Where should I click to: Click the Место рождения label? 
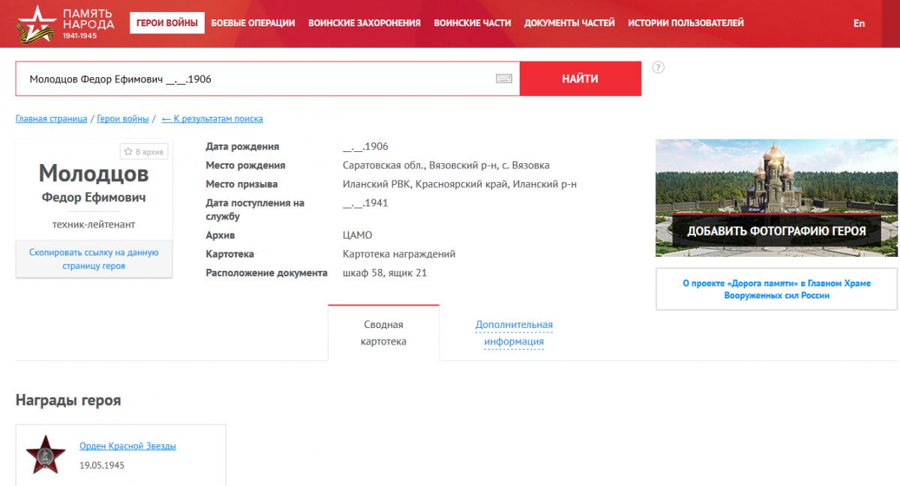click(245, 165)
